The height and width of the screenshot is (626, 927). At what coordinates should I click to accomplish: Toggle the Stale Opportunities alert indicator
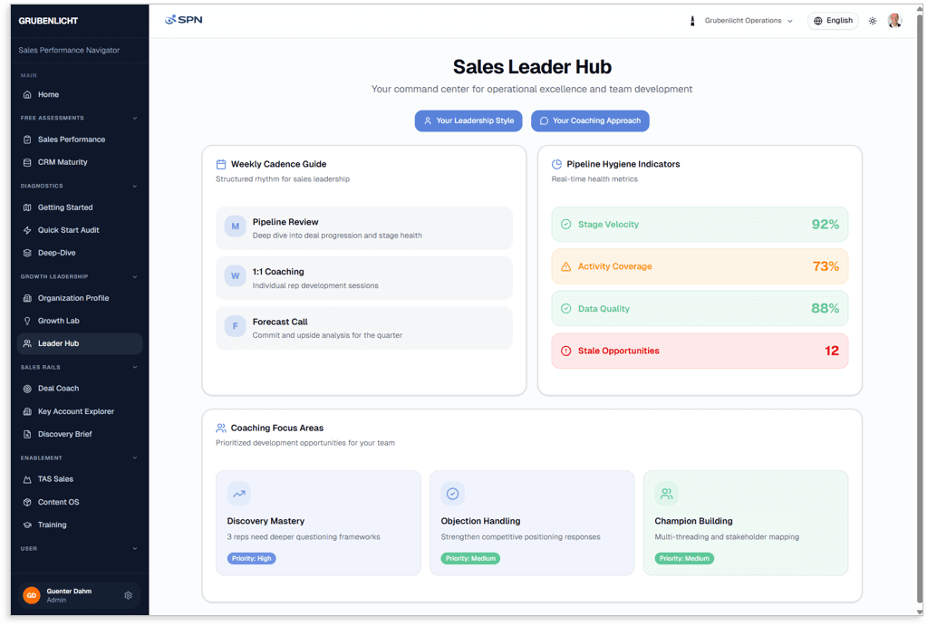tap(699, 351)
